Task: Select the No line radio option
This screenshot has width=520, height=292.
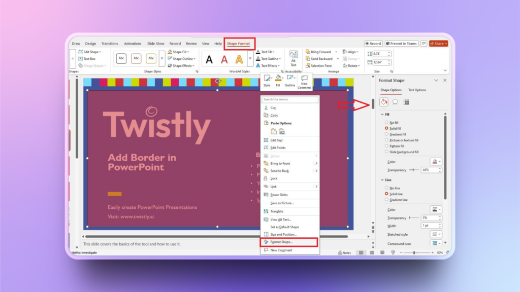Action: coord(386,188)
